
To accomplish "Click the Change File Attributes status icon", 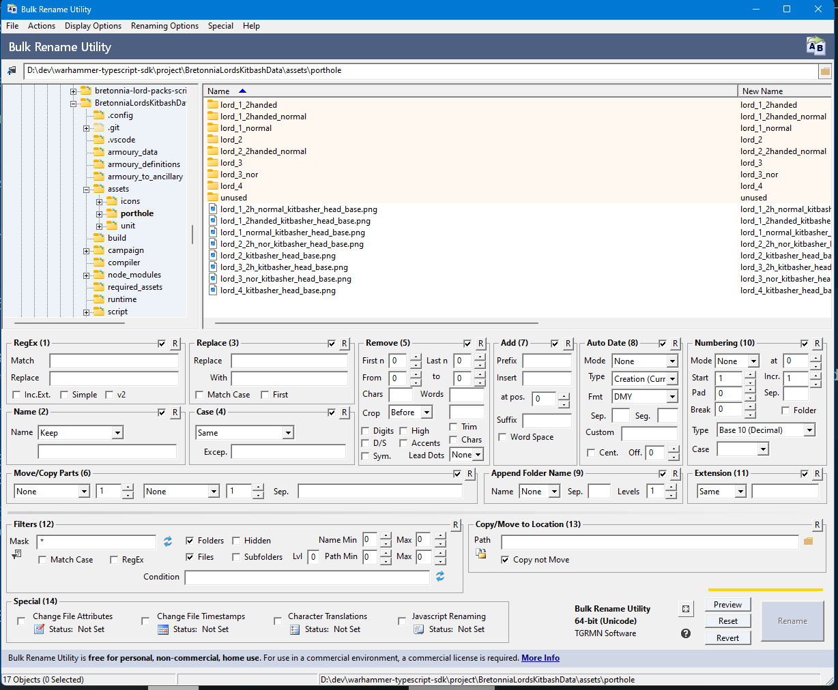I will [40, 629].
